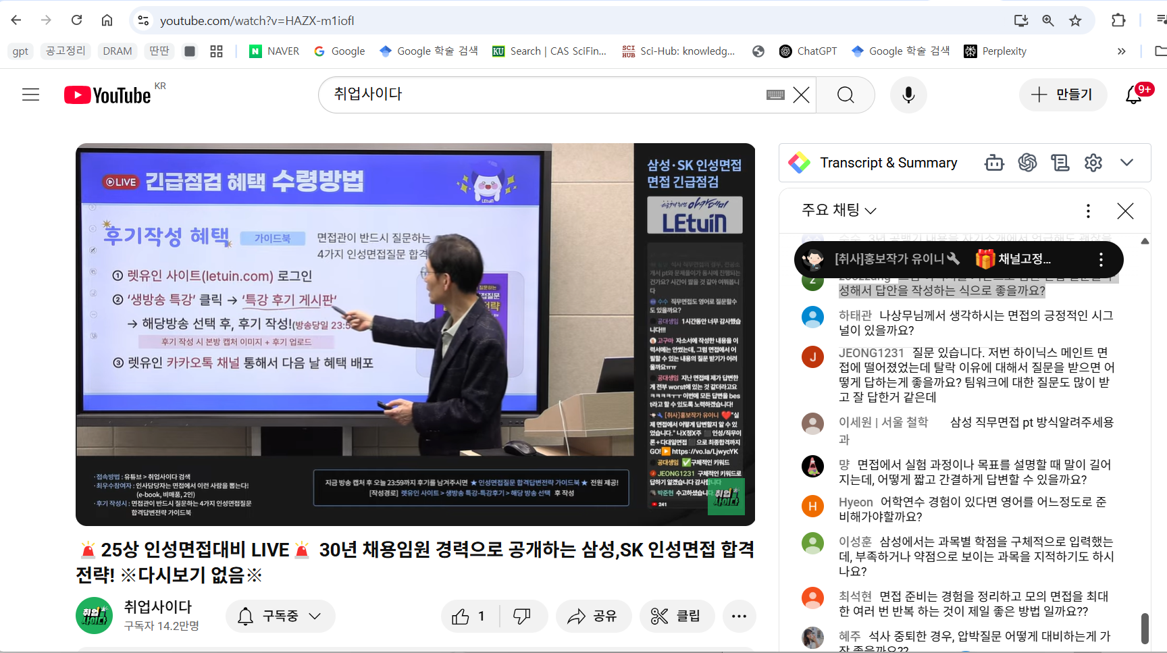Click the 만들기 create button

coord(1062,95)
